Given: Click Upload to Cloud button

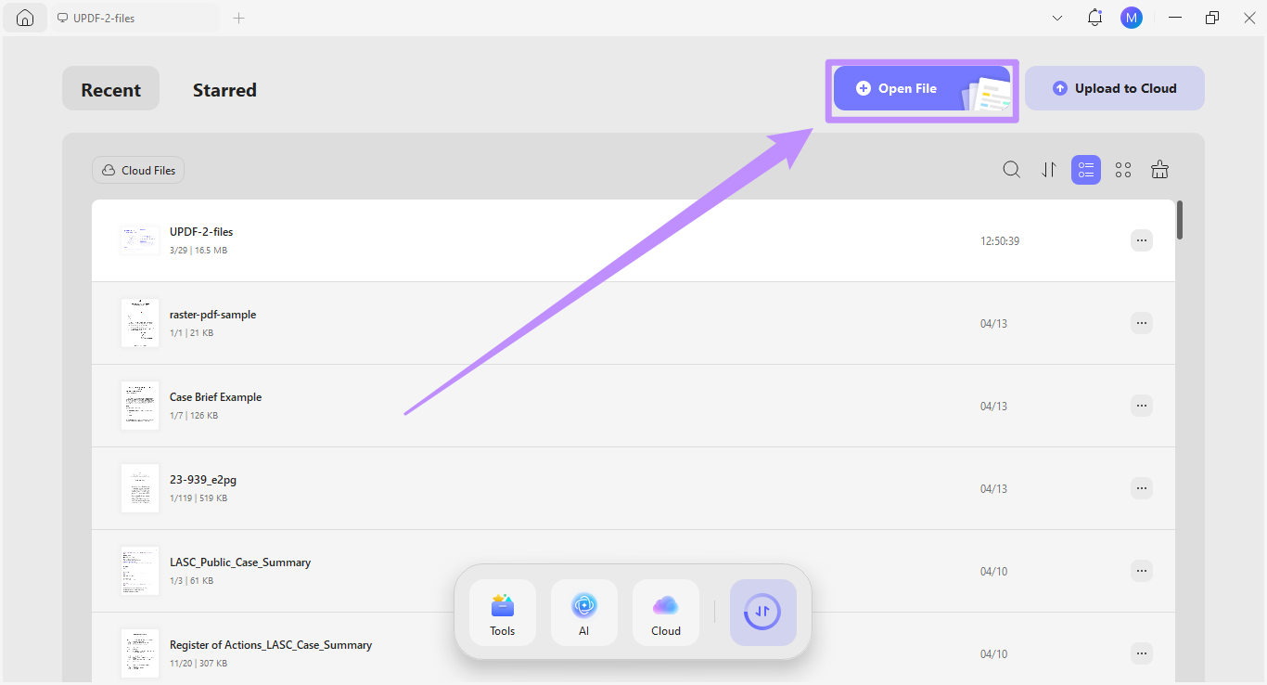Looking at the screenshot, I should point(1114,88).
